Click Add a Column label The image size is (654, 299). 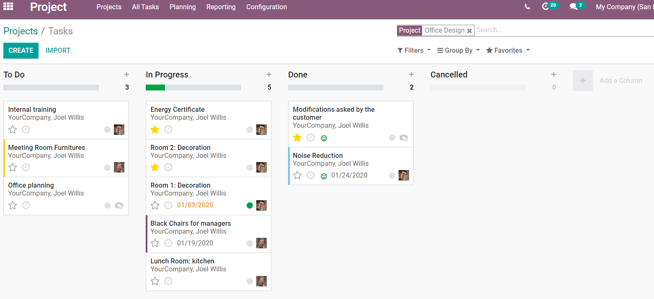[x=621, y=80]
